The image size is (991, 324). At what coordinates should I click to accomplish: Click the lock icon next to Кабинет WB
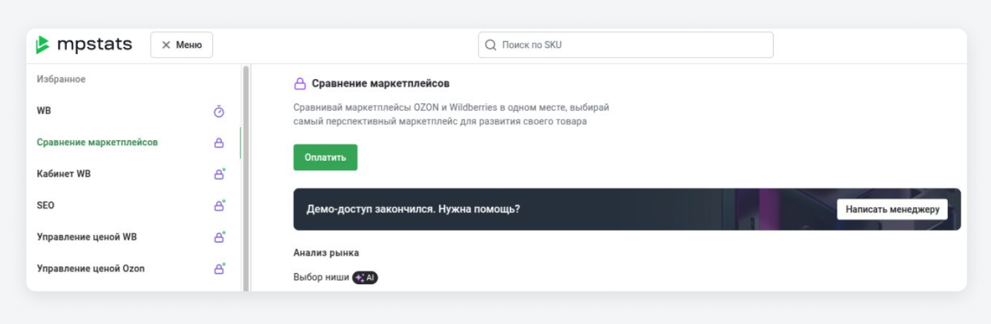(x=219, y=174)
